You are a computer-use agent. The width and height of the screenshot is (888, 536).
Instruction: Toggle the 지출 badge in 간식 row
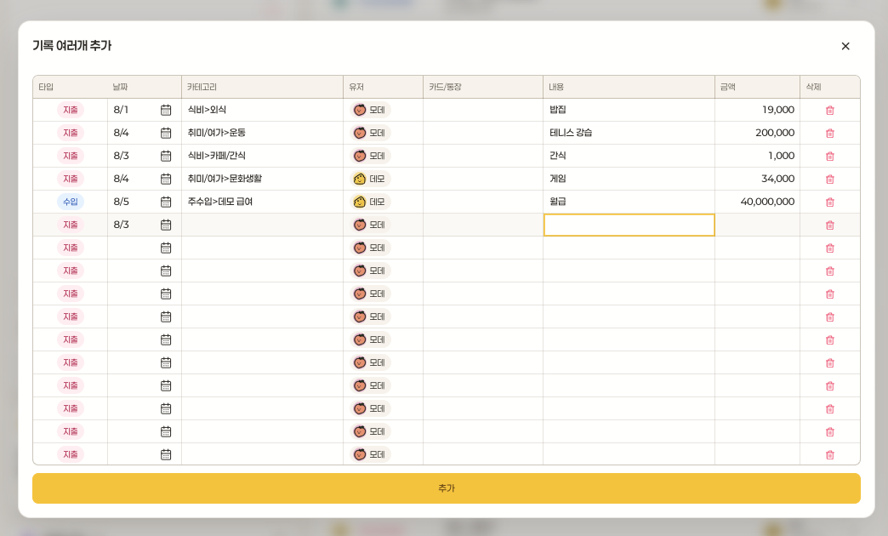[71, 156]
